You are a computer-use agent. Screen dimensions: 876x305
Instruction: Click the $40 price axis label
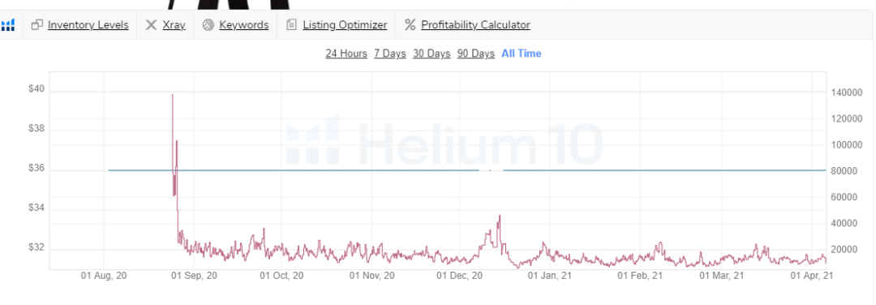tap(36, 89)
